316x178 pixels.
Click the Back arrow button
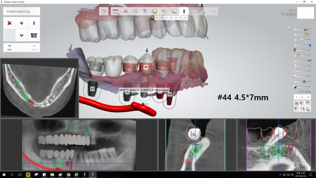point(9,47)
